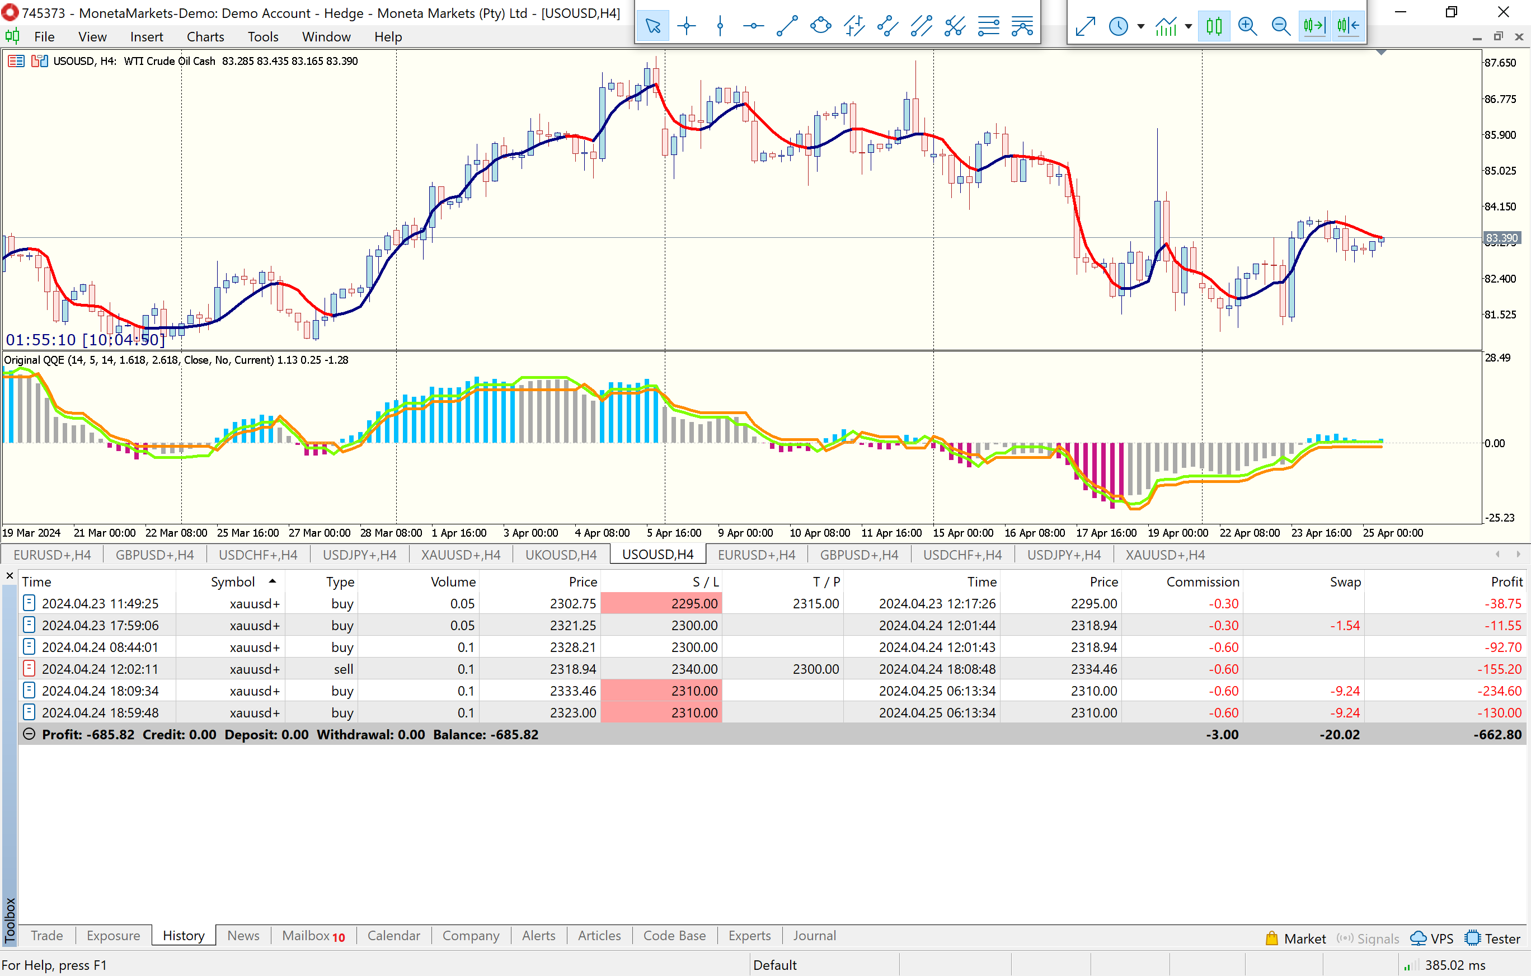The image size is (1531, 976).
Task: Select the Fibonacci retracement tool
Action: pyautogui.click(x=989, y=26)
